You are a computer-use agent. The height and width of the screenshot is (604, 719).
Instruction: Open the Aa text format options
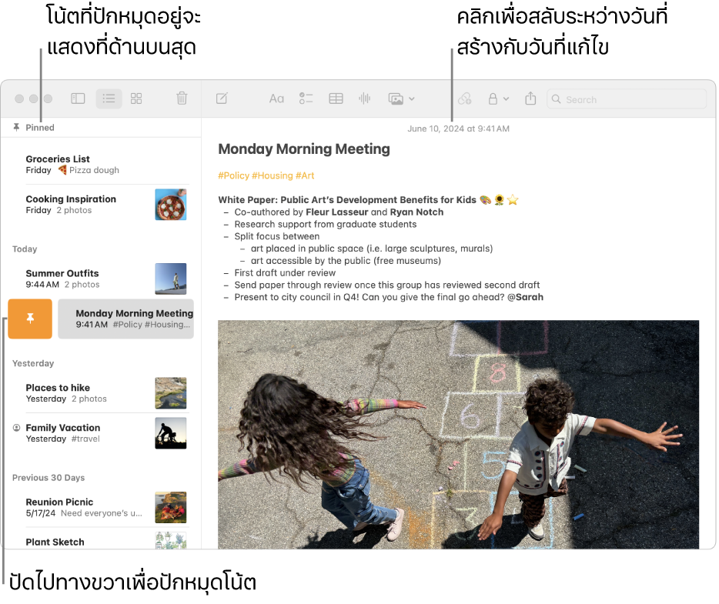point(276,98)
